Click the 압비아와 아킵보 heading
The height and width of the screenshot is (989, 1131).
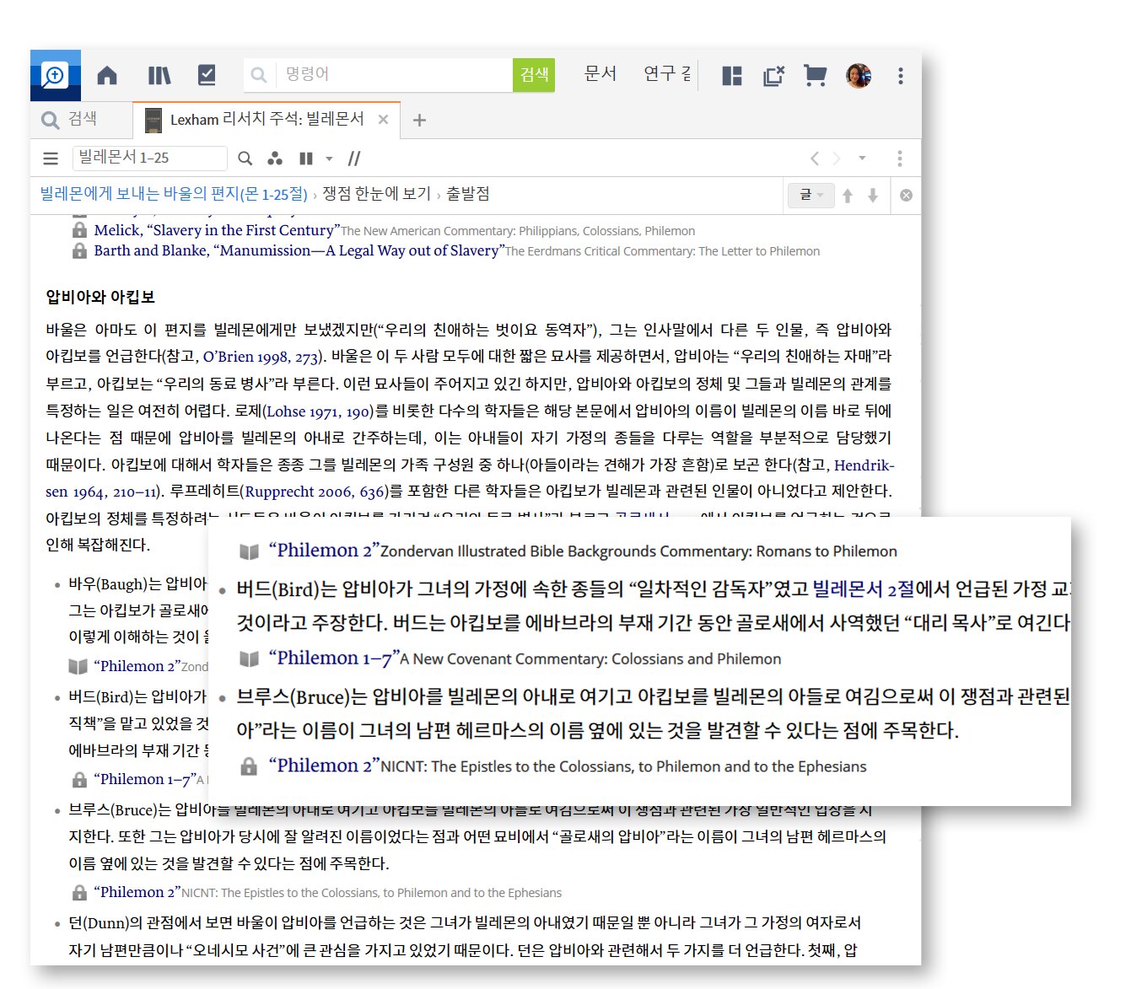coord(100,297)
